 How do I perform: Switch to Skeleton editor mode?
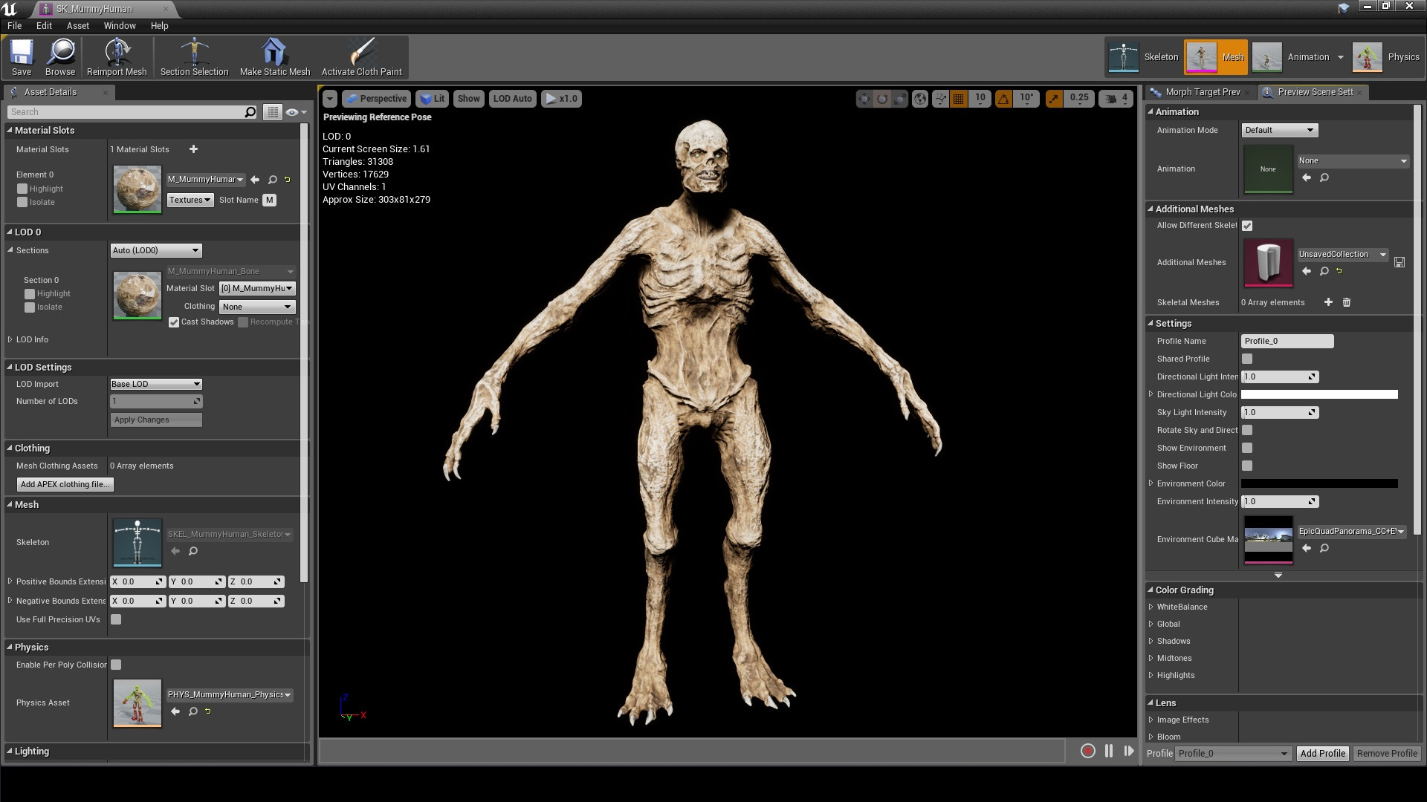click(x=1144, y=57)
